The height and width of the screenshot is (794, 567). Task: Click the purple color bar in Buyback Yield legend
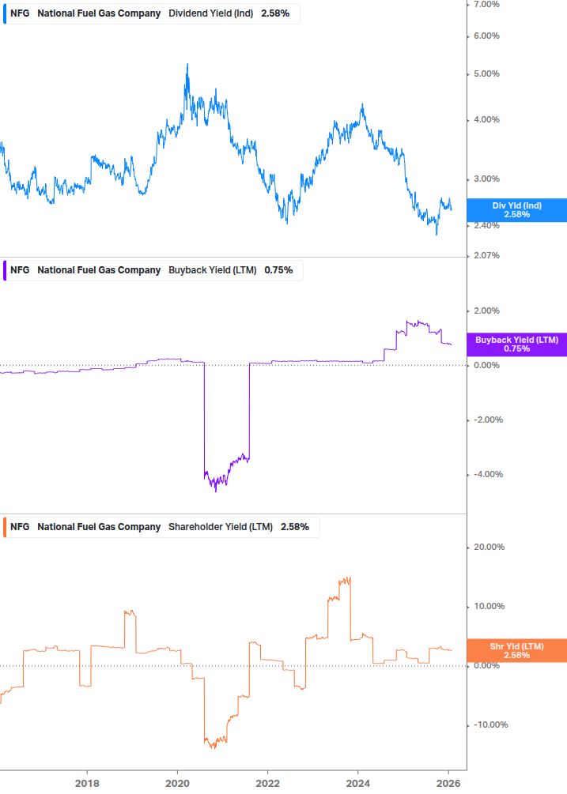[5, 270]
